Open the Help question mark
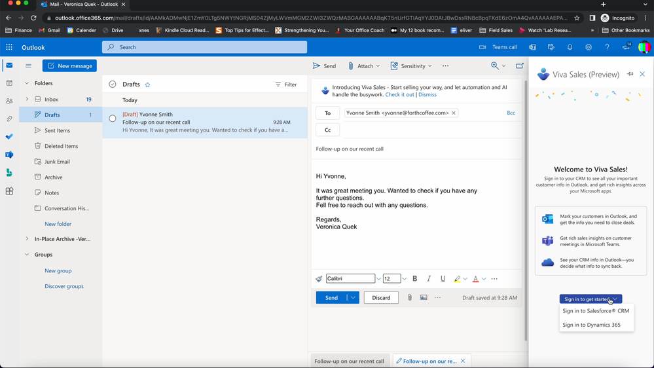This screenshot has height=368, width=654. coord(607,47)
